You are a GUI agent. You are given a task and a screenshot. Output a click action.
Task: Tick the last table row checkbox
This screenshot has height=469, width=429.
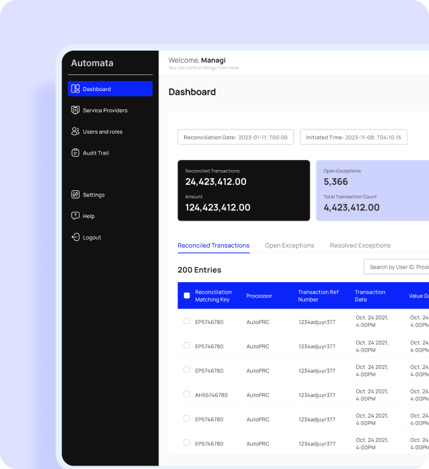[x=187, y=443]
